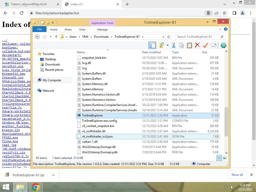Click the Paste clipboard toolbar icon
Viewport: 256px width, 192px height.
click(x=189, y=45)
